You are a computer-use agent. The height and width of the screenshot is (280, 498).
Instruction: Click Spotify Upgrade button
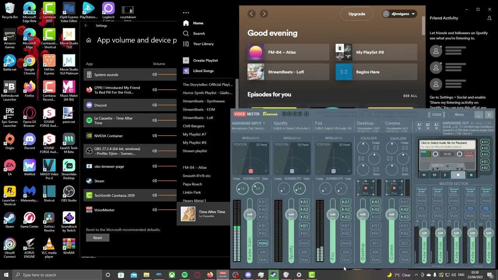(x=357, y=14)
